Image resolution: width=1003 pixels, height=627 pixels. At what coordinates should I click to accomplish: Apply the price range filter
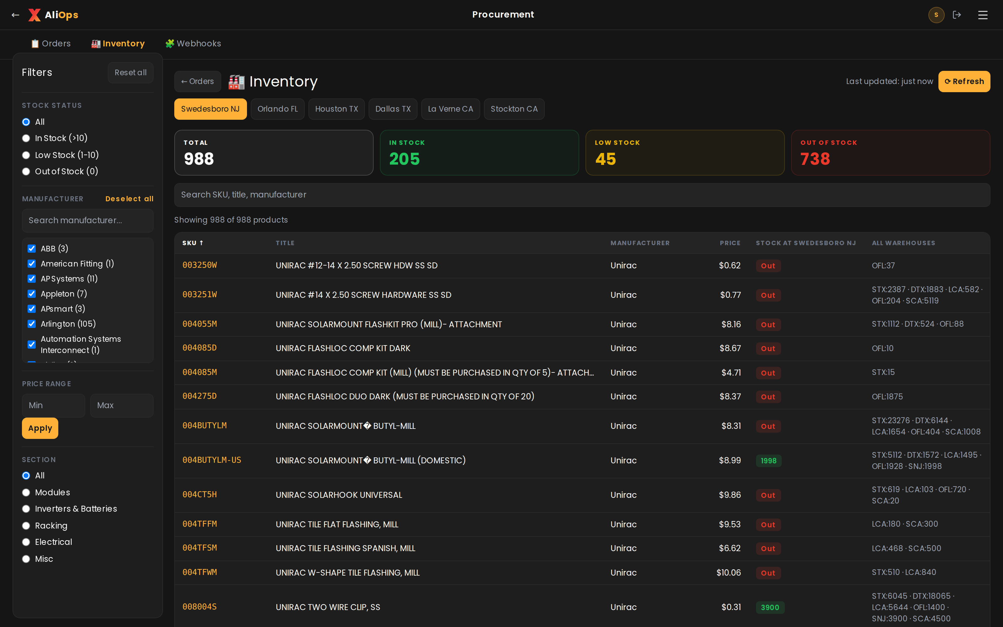(x=40, y=428)
